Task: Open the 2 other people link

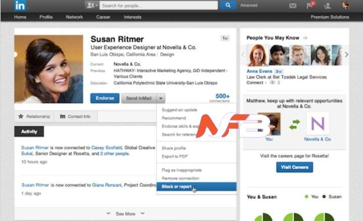Action: point(114,154)
